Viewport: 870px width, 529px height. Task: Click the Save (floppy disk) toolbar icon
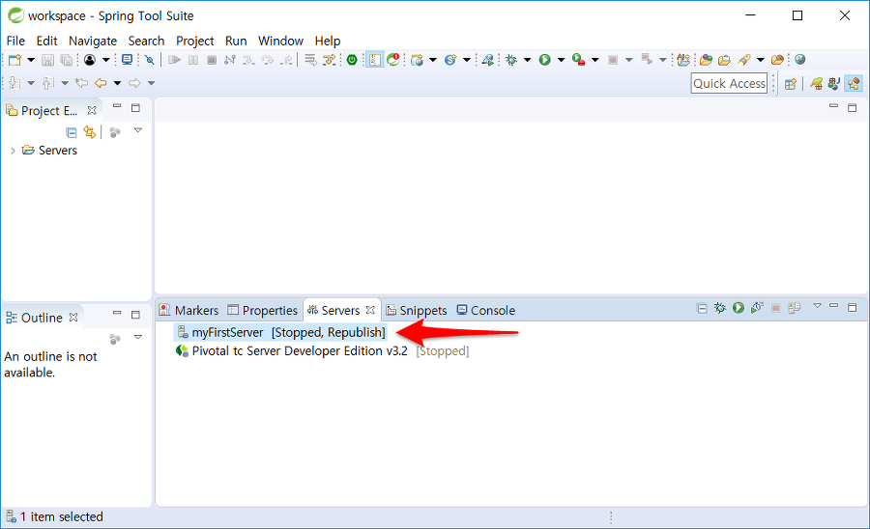[x=48, y=60]
